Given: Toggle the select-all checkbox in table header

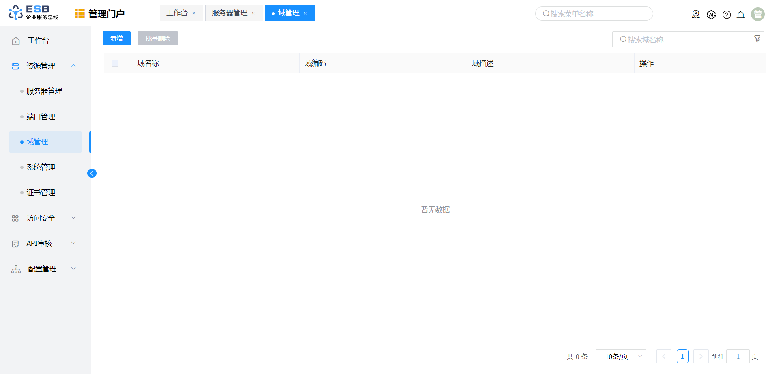Looking at the screenshot, I should 115,63.
